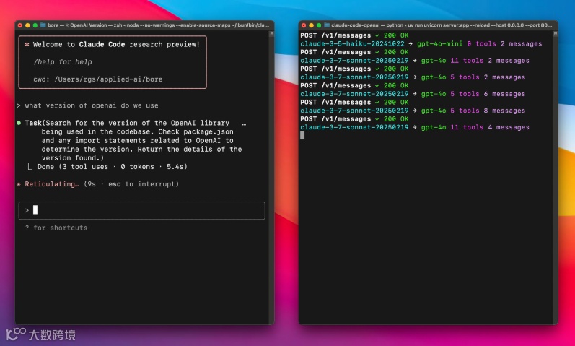The width and height of the screenshot is (575, 346).
Task: Click the "5 tools 6 messages" log entry
Action: pos(488,94)
